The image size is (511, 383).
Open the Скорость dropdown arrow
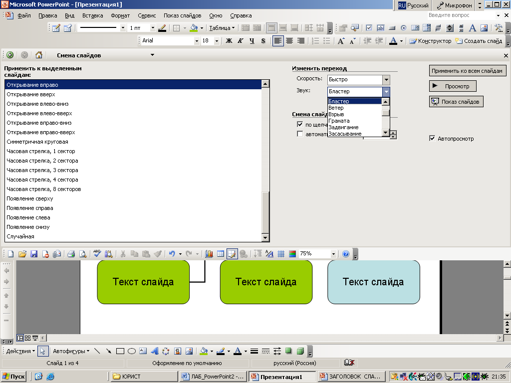386,80
